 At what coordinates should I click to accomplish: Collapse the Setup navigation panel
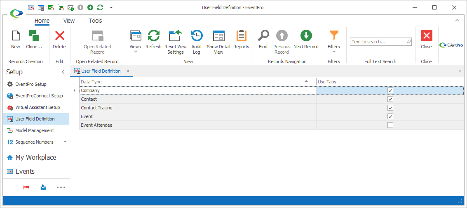63,72
